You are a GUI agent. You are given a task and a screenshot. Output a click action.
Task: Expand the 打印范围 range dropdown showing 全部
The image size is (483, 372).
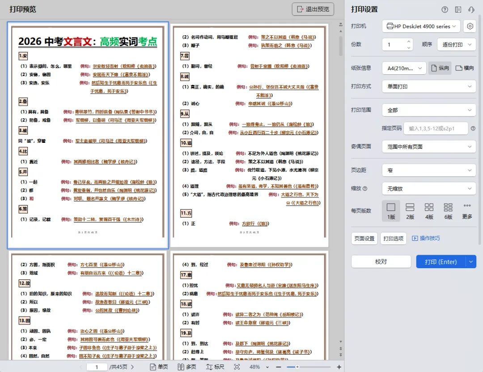(x=428, y=110)
